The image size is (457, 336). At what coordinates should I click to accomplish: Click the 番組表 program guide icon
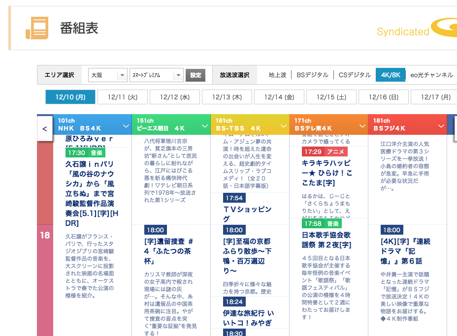(x=37, y=28)
